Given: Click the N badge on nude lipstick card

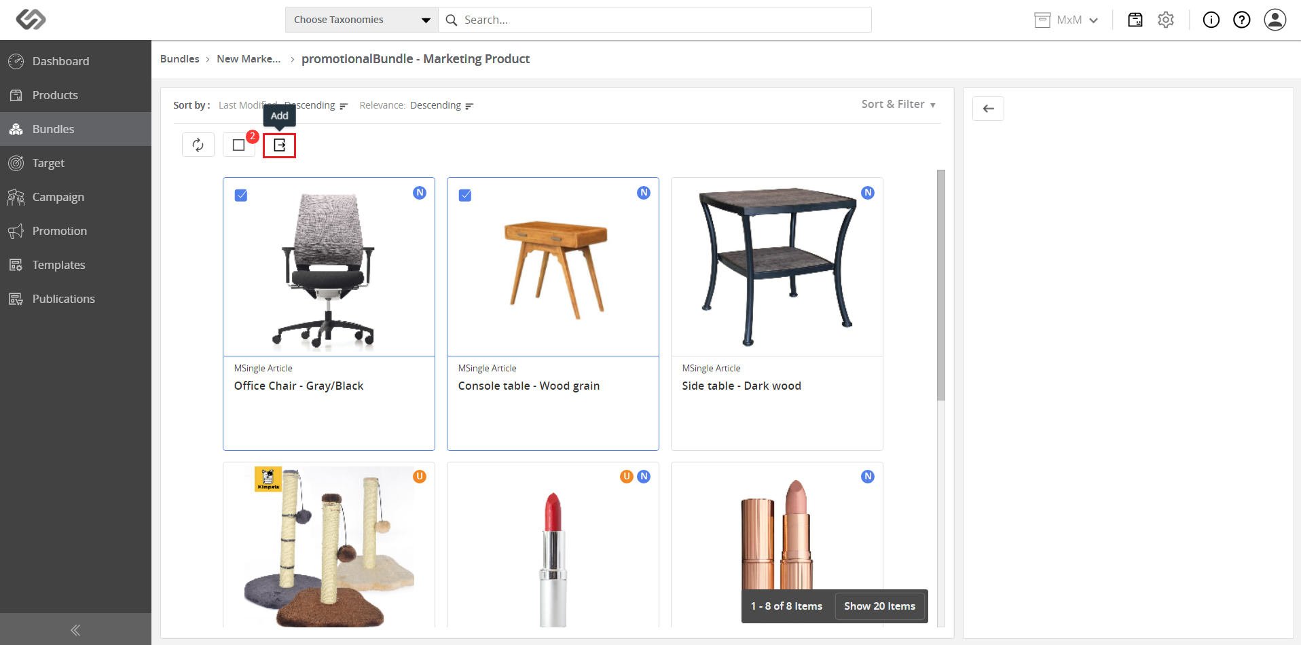Looking at the screenshot, I should click(868, 477).
